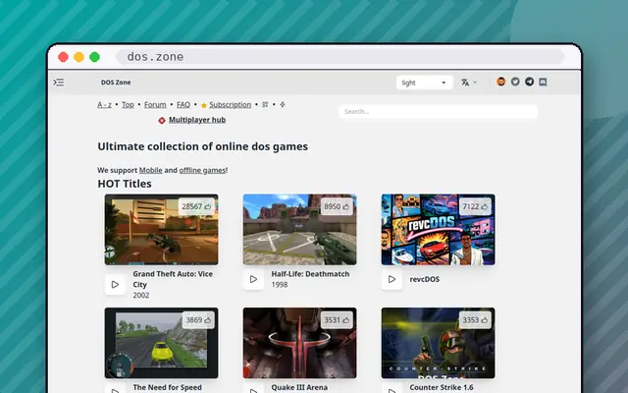Click the HOT Titles heading
The width and height of the screenshot is (628, 393).
pyautogui.click(x=125, y=184)
